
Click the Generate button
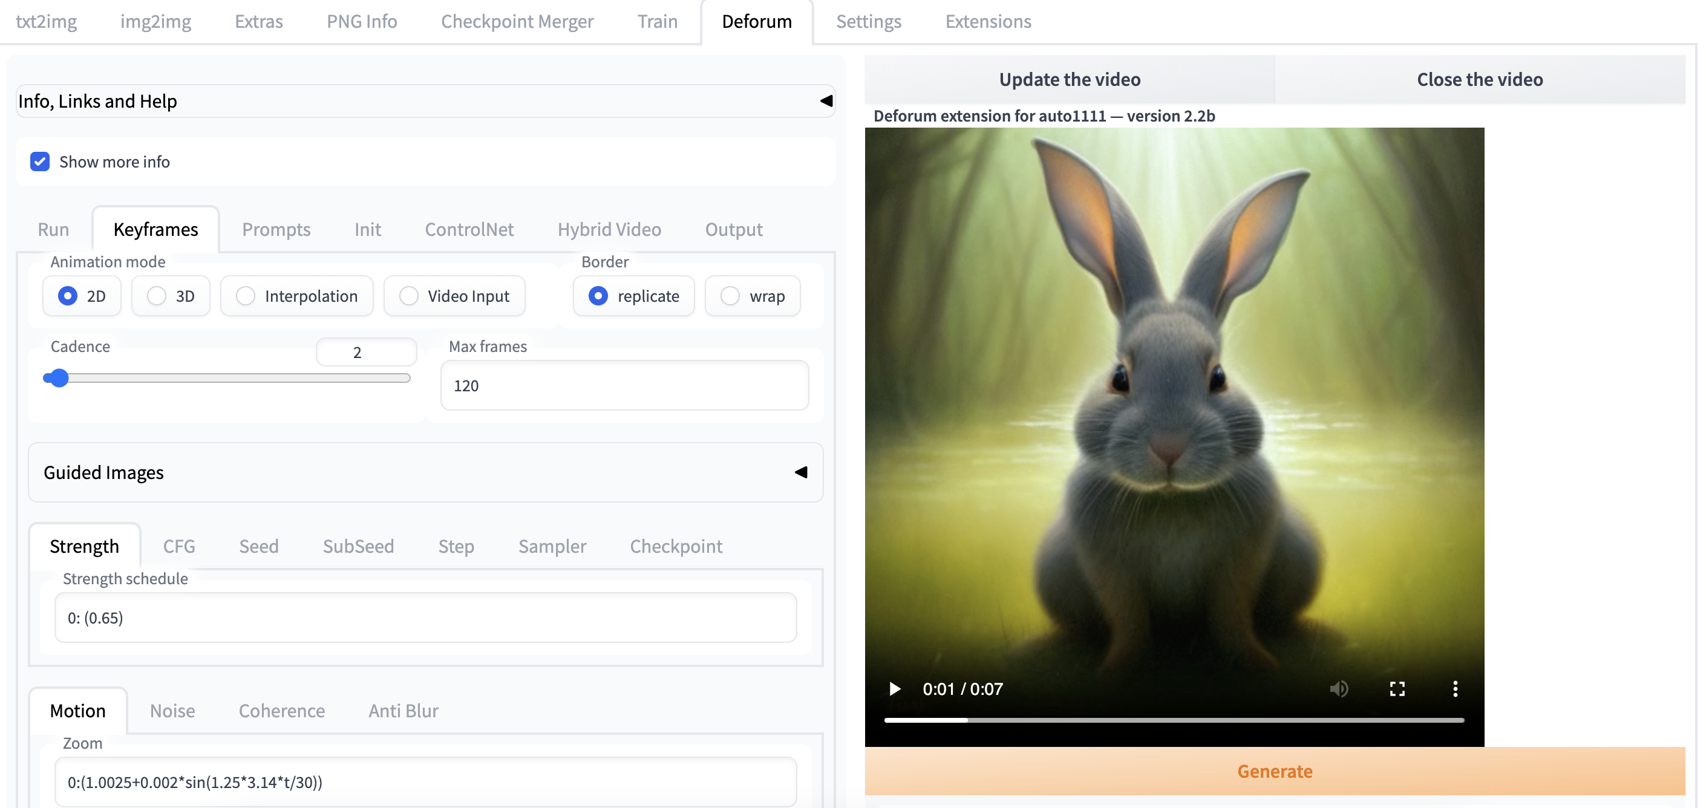coord(1275,771)
